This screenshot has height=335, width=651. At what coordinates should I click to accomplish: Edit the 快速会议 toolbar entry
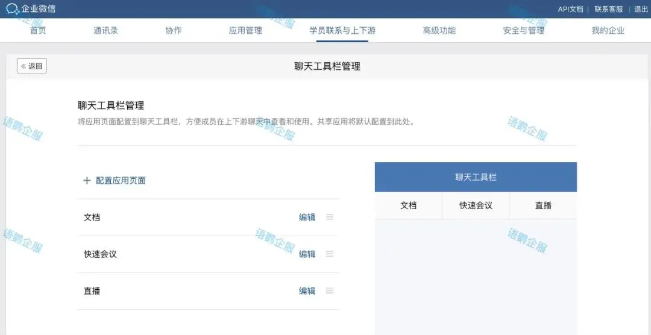[x=307, y=254]
